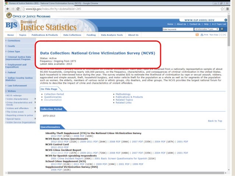This screenshot has height=176, width=235.
Task: Open the Data Analysis Tools tab
Action: 112,35
